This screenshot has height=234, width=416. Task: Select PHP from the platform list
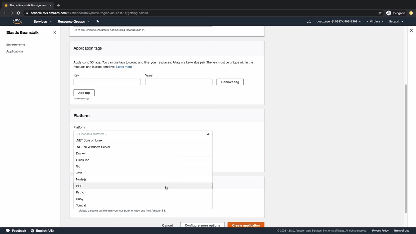[x=79, y=186]
